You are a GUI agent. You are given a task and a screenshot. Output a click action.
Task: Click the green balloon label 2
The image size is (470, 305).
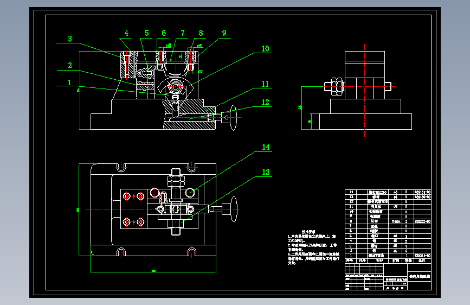tap(70, 65)
